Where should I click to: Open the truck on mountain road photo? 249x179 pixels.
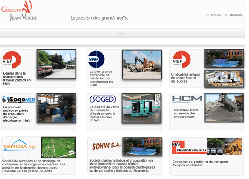tap(56, 64)
